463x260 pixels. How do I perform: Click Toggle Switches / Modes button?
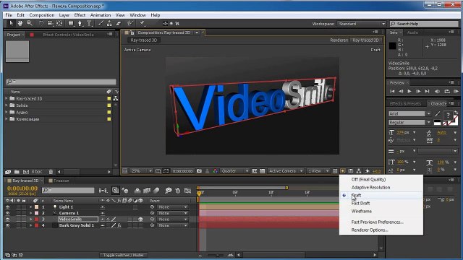click(x=123, y=255)
